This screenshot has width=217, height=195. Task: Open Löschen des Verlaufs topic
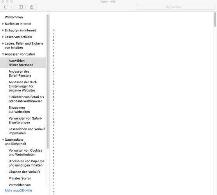pos(25,172)
